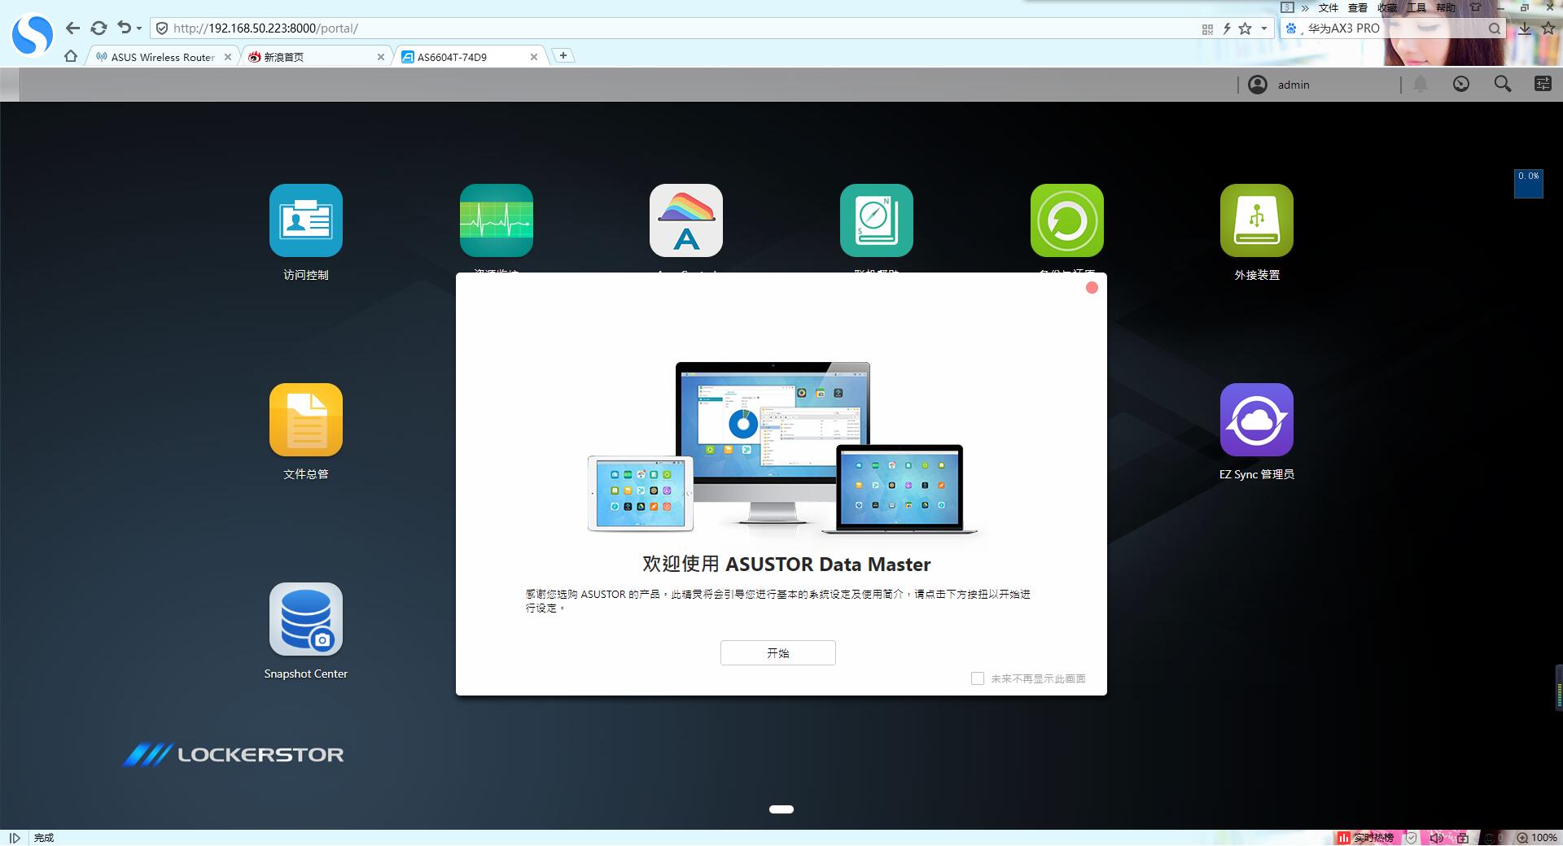Check 未来不再显示此画面 checkbox
Screen dimensions: 1563x846
click(978, 678)
